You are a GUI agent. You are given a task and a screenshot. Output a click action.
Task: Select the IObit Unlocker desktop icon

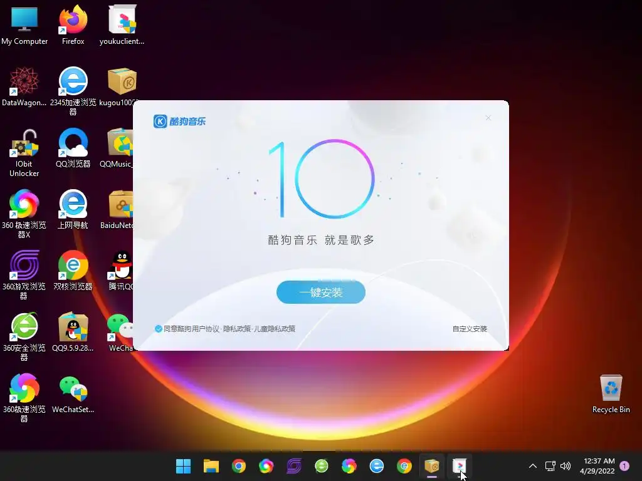click(24, 153)
